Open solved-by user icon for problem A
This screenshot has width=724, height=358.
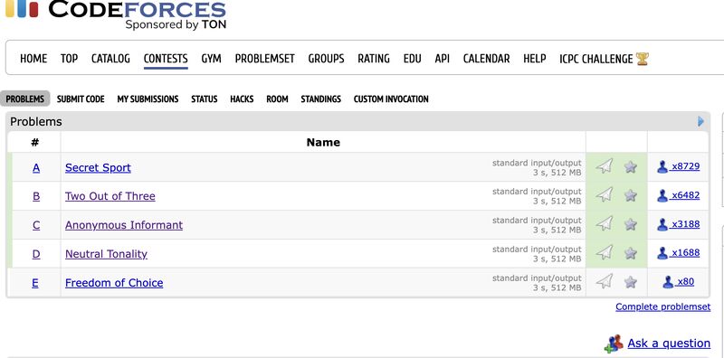[x=662, y=166]
